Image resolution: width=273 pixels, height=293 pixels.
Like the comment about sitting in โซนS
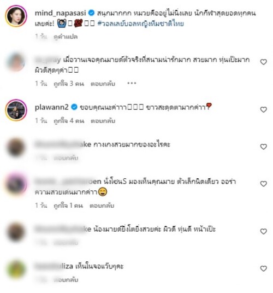263,184
